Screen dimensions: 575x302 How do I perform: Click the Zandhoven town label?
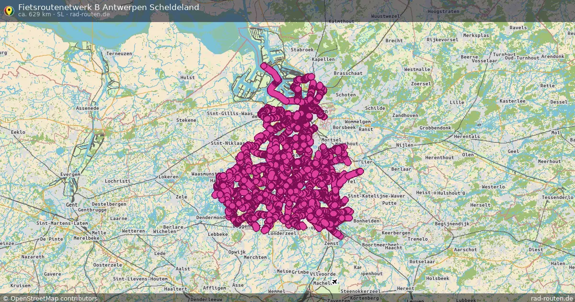click(405, 116)
